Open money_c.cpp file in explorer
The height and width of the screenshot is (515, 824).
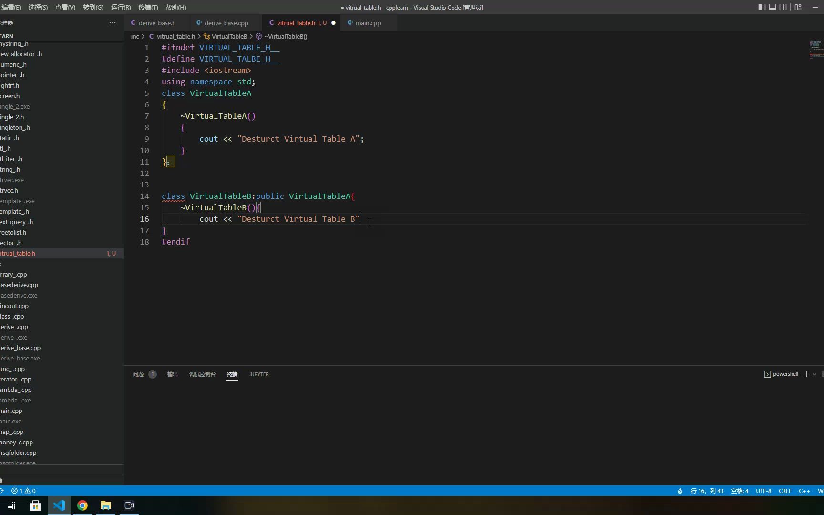[x=62, y=442]
